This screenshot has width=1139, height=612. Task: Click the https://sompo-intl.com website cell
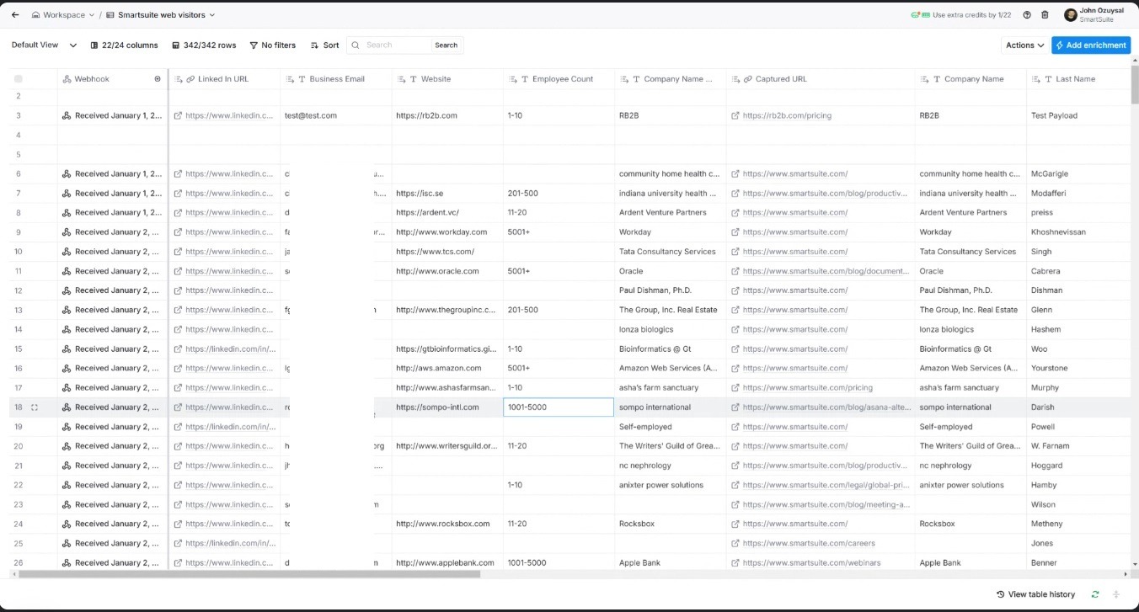click(x=447, y=407)
